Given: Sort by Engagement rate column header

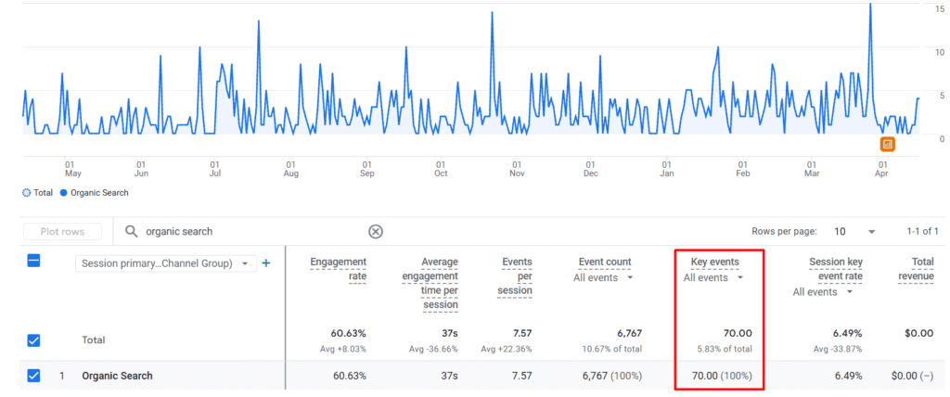Looking at the screenshot, I should (x=339, y=269).
